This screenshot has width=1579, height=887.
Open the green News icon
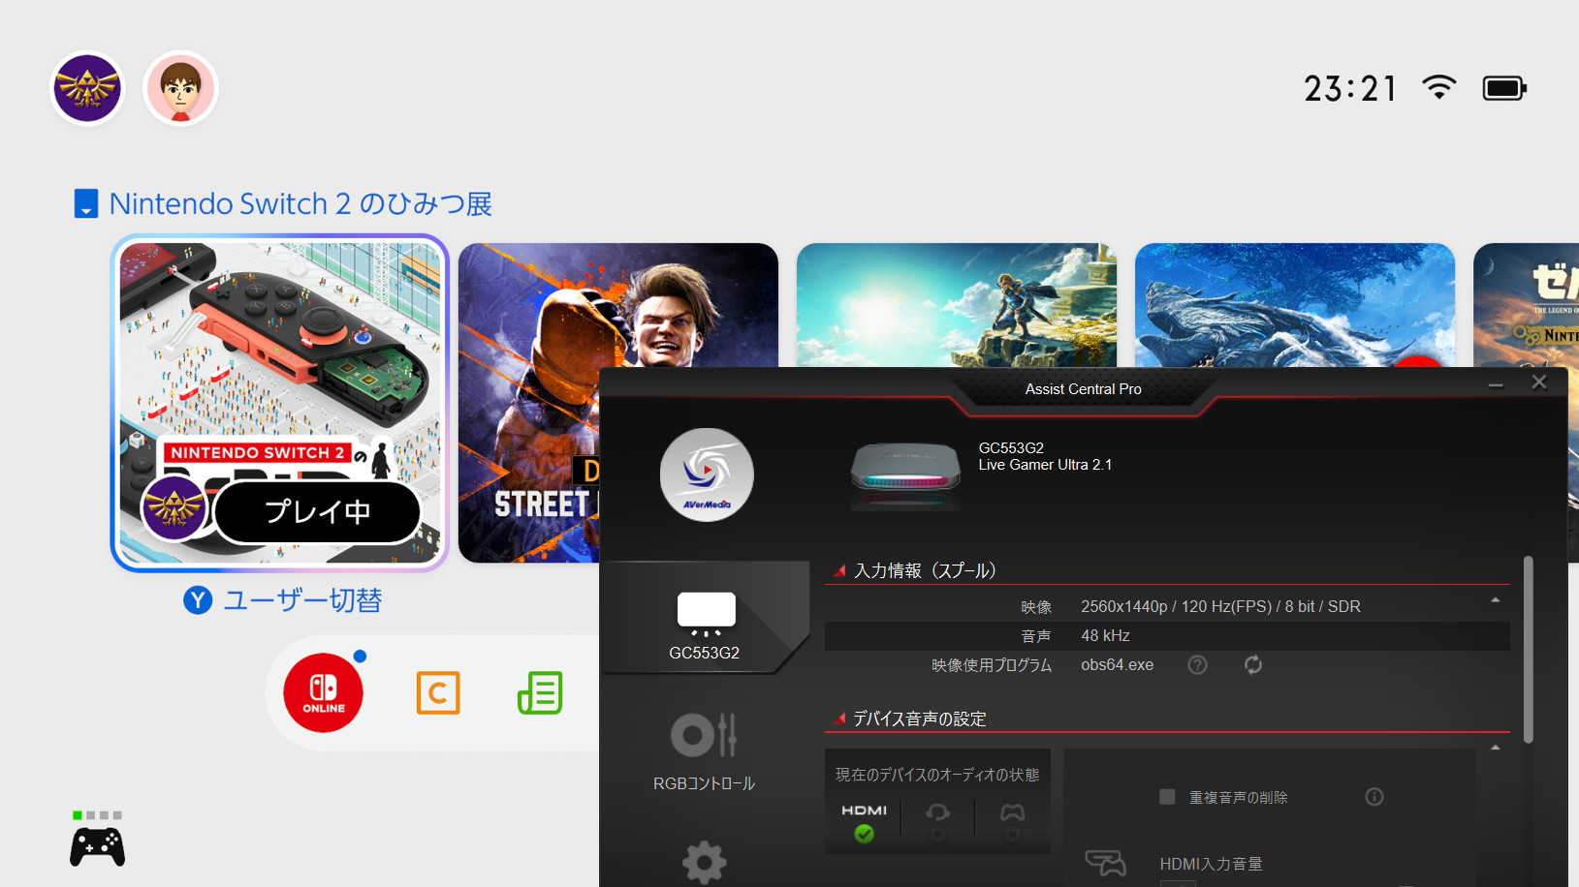pyautogui.click(x=540, y=693)
